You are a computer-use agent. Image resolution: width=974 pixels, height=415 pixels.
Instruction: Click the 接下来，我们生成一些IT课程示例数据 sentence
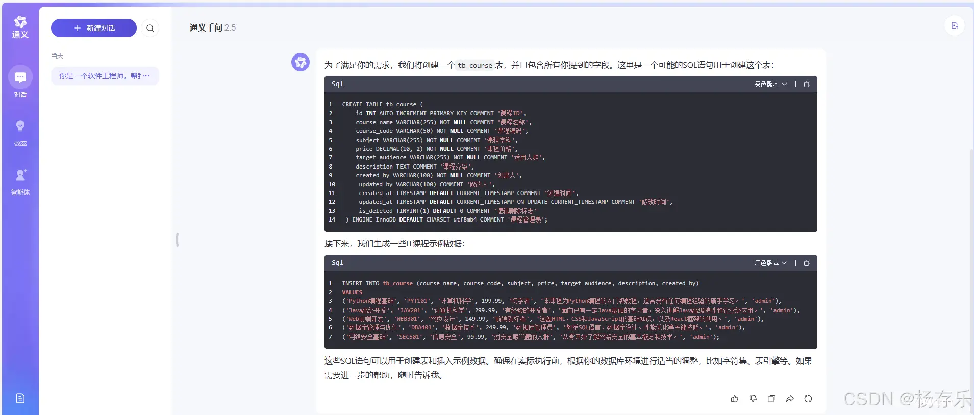[395, 244]
